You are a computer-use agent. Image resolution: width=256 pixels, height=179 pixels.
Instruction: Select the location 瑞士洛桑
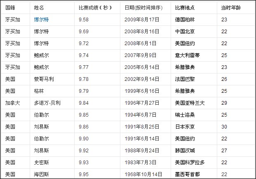(185, 115)
